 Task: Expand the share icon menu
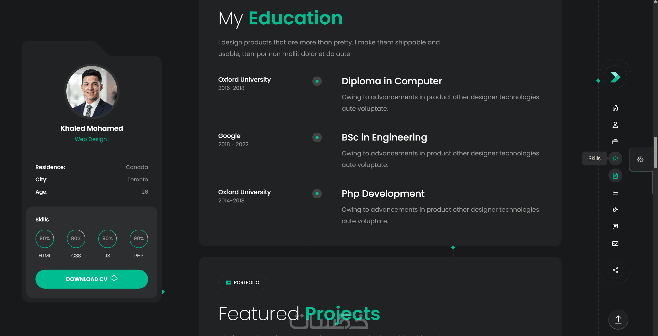(615, 270)
